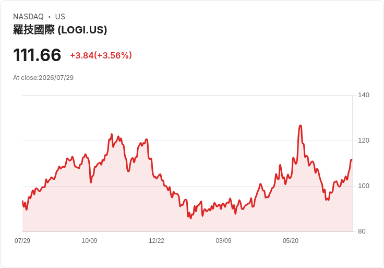Click the final endpoint of the price line

(352, 160)
